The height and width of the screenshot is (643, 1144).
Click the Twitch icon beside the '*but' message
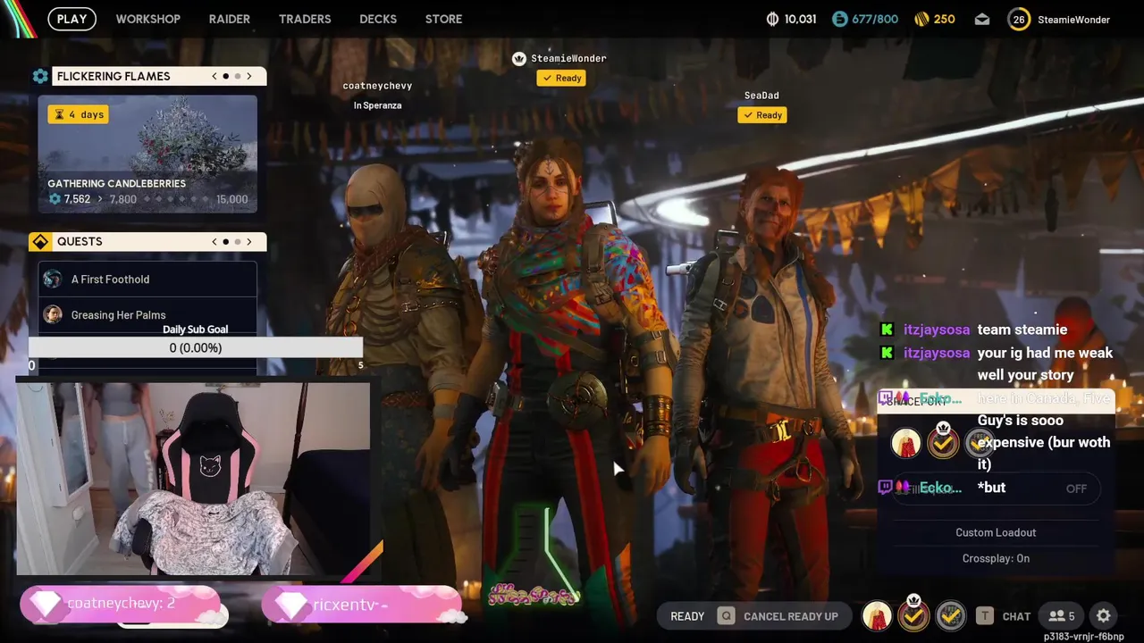tap(885, 488)
